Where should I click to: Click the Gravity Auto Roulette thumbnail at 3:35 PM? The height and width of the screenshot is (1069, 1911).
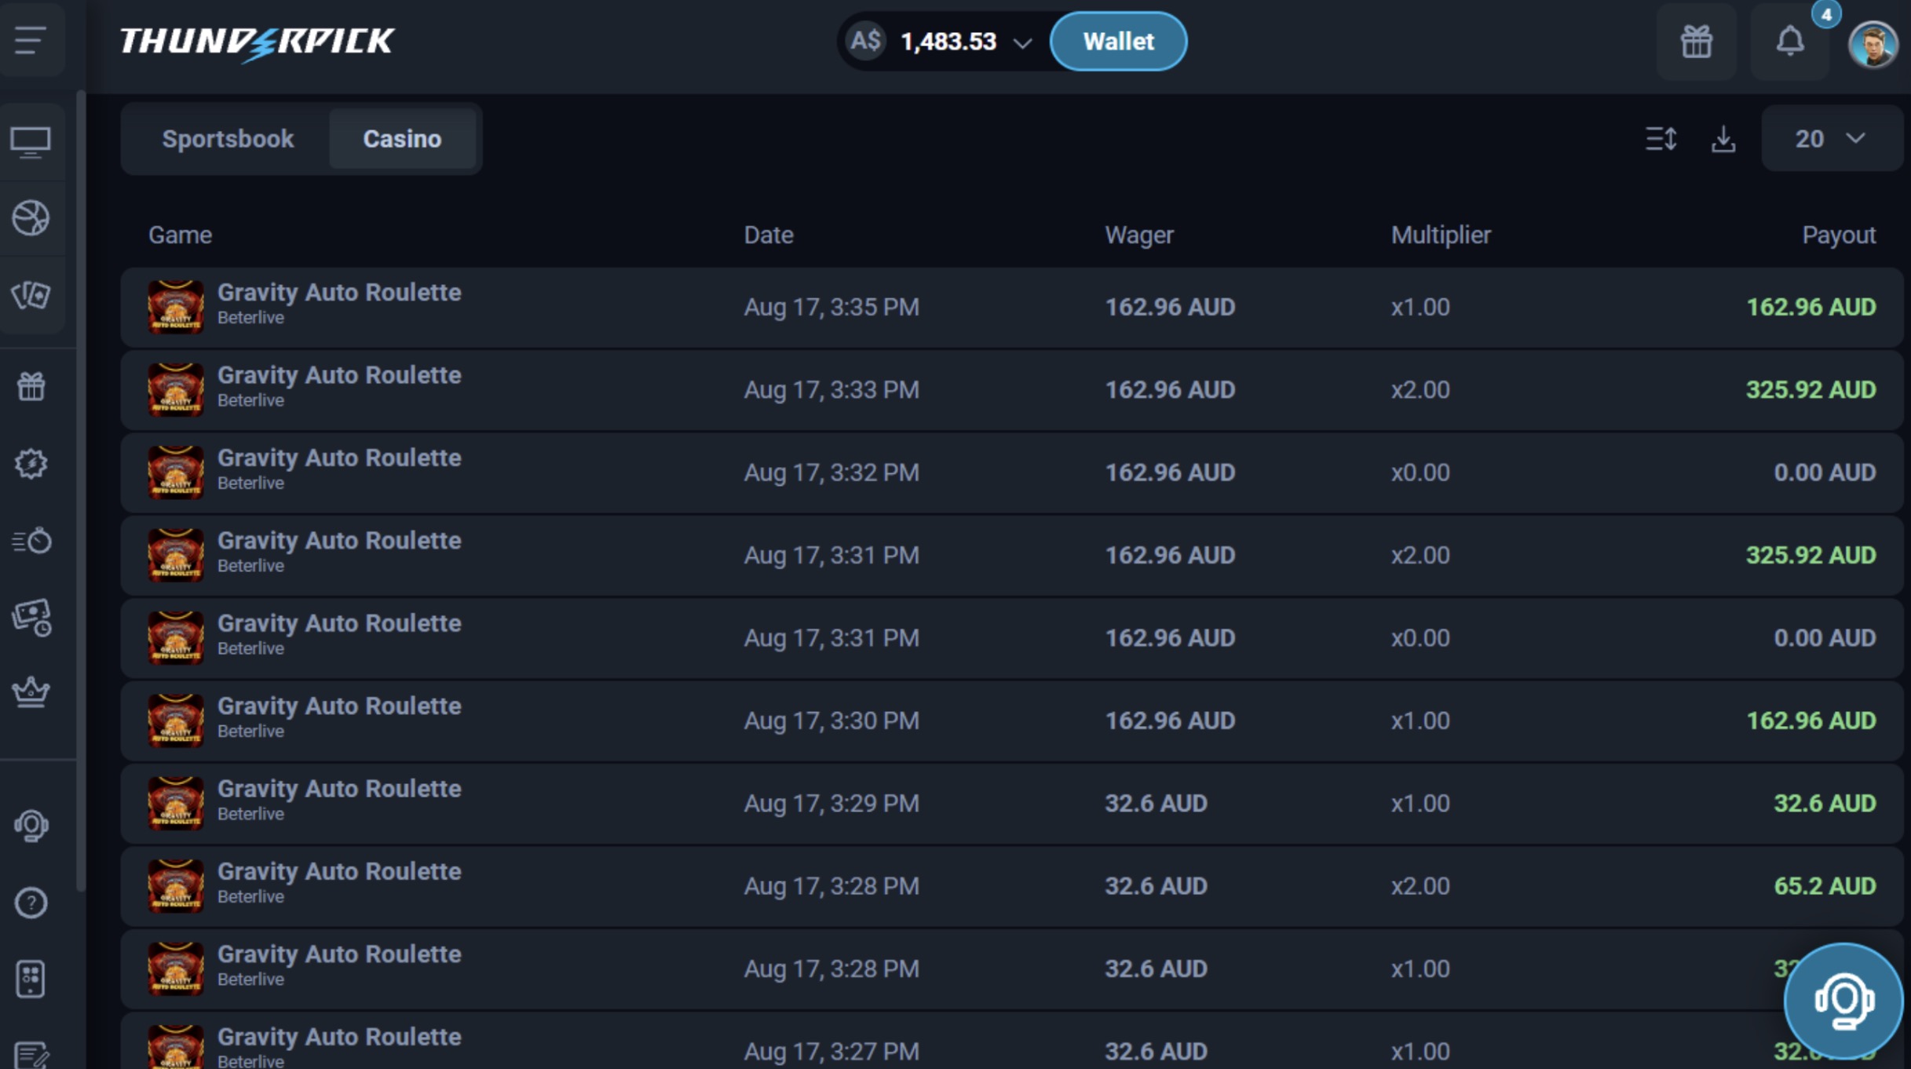(176, 307)
